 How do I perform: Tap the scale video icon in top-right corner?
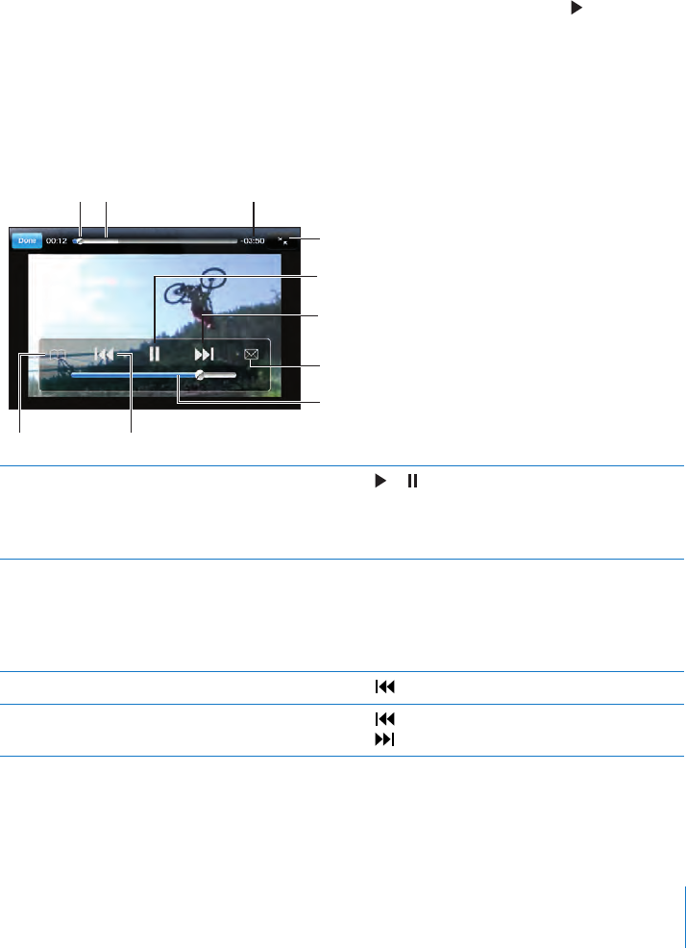(x=282, y=240)
